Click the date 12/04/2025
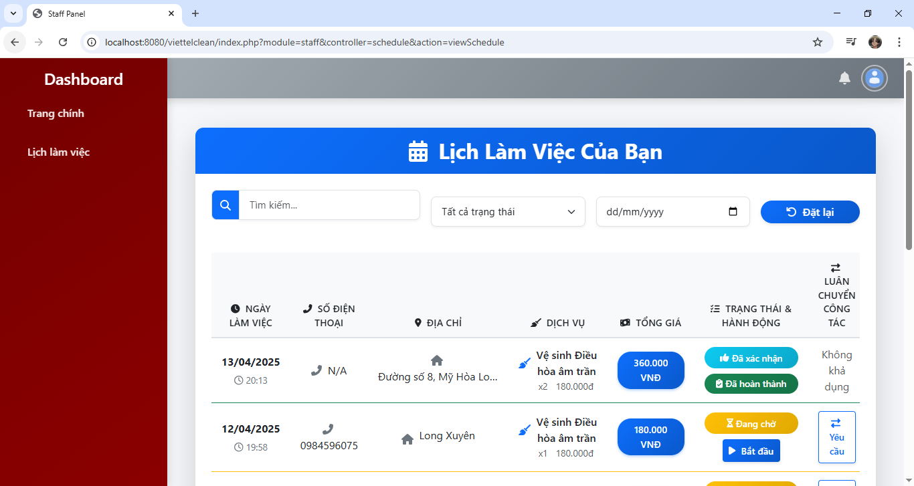 point(251,429)
